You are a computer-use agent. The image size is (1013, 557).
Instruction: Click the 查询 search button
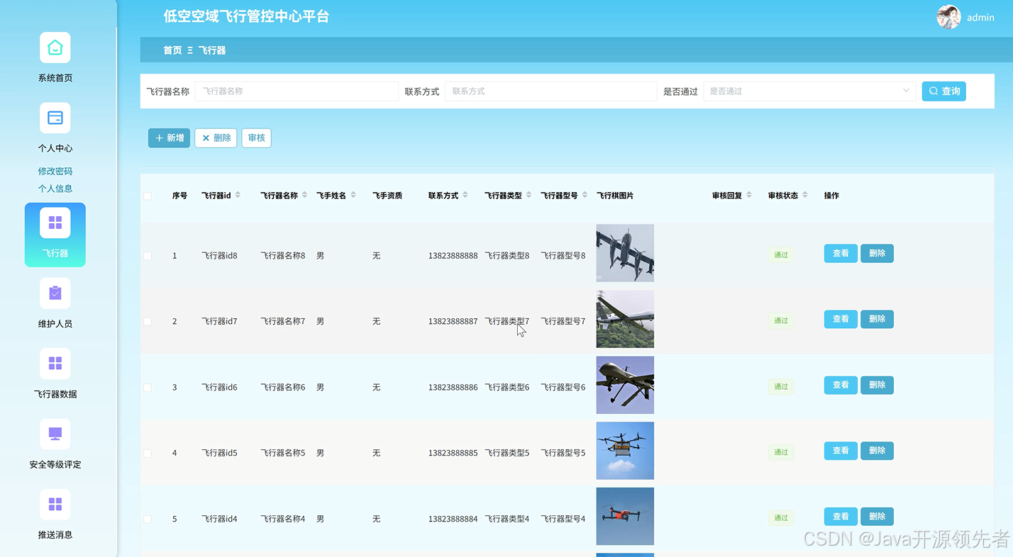(943, 91)
